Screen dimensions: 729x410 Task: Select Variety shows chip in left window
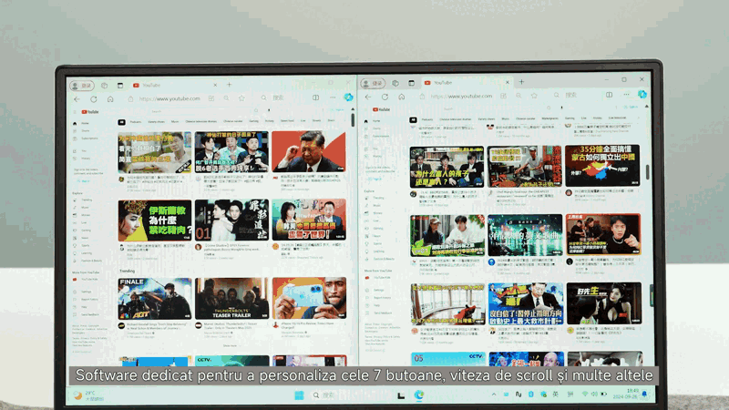156,122
